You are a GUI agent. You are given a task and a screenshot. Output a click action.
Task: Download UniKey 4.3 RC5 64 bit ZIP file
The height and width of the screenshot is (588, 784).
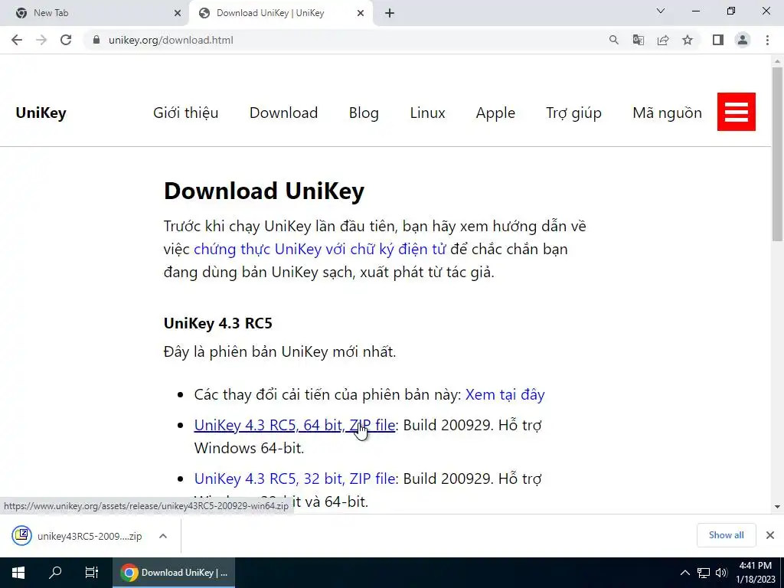pyautogui.click(x=295, y=425)
